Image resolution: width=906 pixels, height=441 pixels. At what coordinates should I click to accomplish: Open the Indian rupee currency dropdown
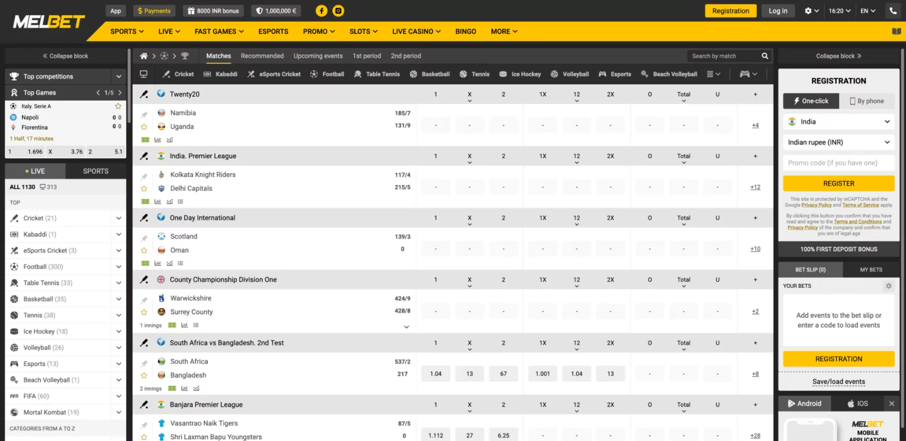[839, 142]
